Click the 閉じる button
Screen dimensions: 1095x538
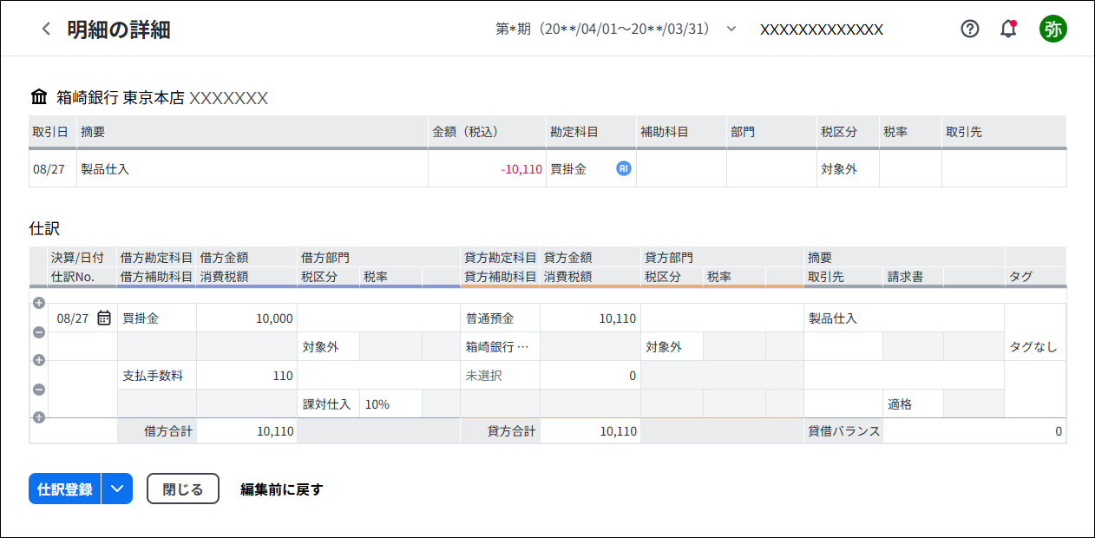[x=183, y=489]
